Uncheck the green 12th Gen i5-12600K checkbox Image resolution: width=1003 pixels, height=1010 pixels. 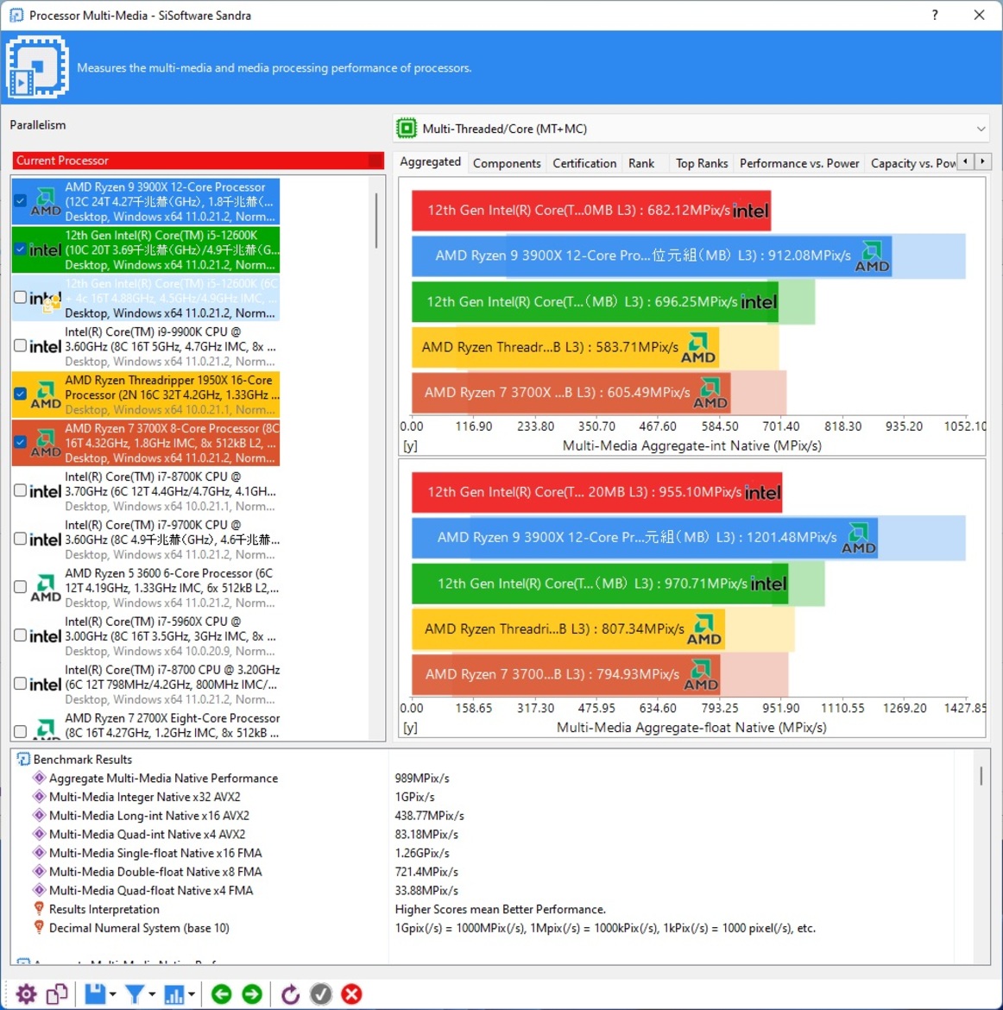point(20,249)
